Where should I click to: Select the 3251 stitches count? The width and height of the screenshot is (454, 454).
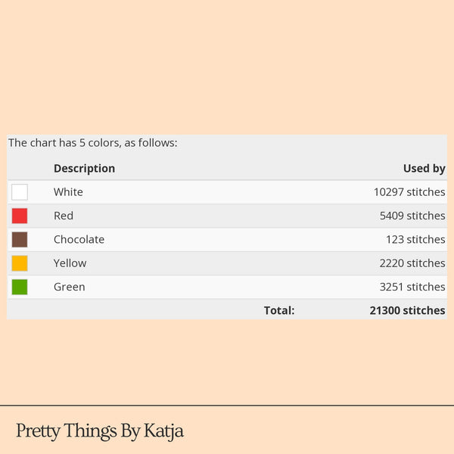point(412,287)
